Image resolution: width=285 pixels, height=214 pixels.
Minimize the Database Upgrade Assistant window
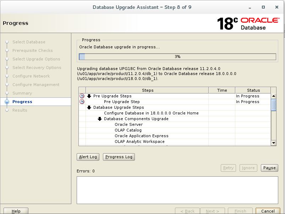pyautogui.click(x=250, y=7)
